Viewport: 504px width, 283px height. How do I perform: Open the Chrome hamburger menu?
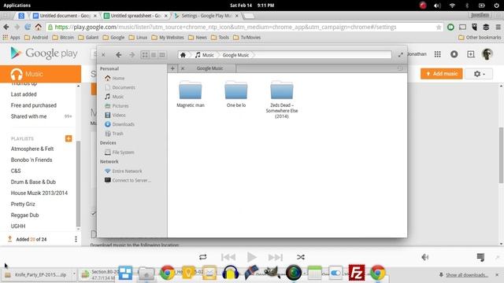(x=498, y=28)
